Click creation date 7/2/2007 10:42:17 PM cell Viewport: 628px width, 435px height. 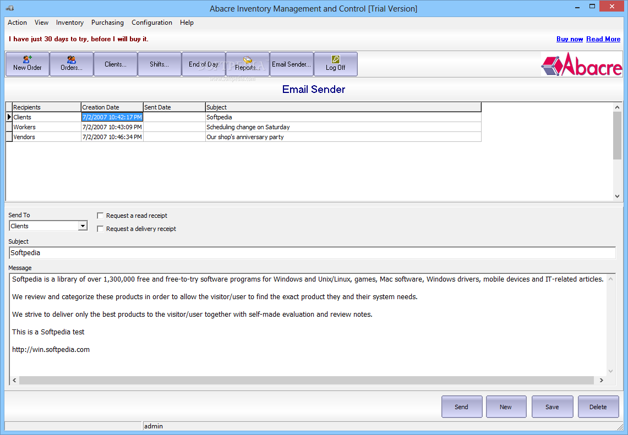click(x=112, y=117)
